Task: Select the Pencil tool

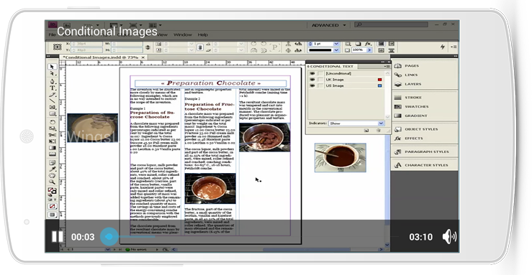Action: pyautogui.click(x=52, y=94)
